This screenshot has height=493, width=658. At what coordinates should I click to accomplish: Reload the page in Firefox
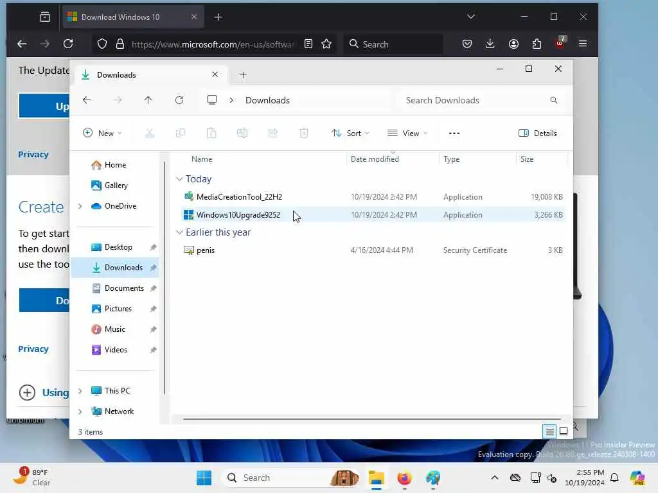click(68, 44)
